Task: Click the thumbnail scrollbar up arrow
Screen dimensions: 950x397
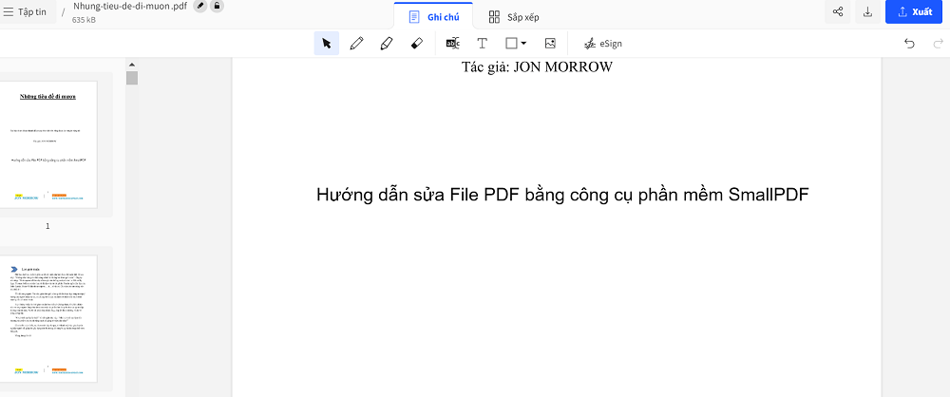Action: coord(132,65)
